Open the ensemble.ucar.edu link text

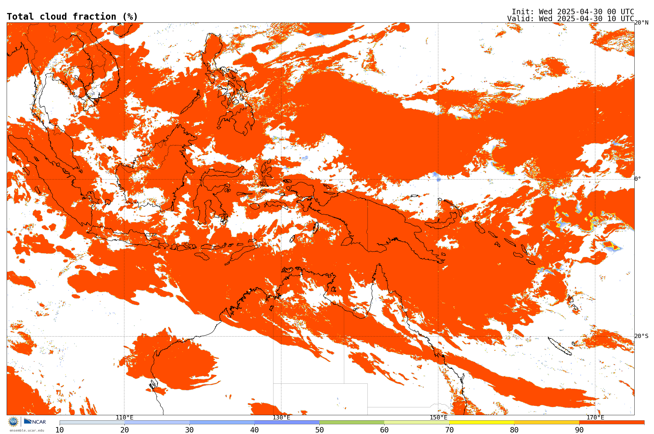[27, 430]
